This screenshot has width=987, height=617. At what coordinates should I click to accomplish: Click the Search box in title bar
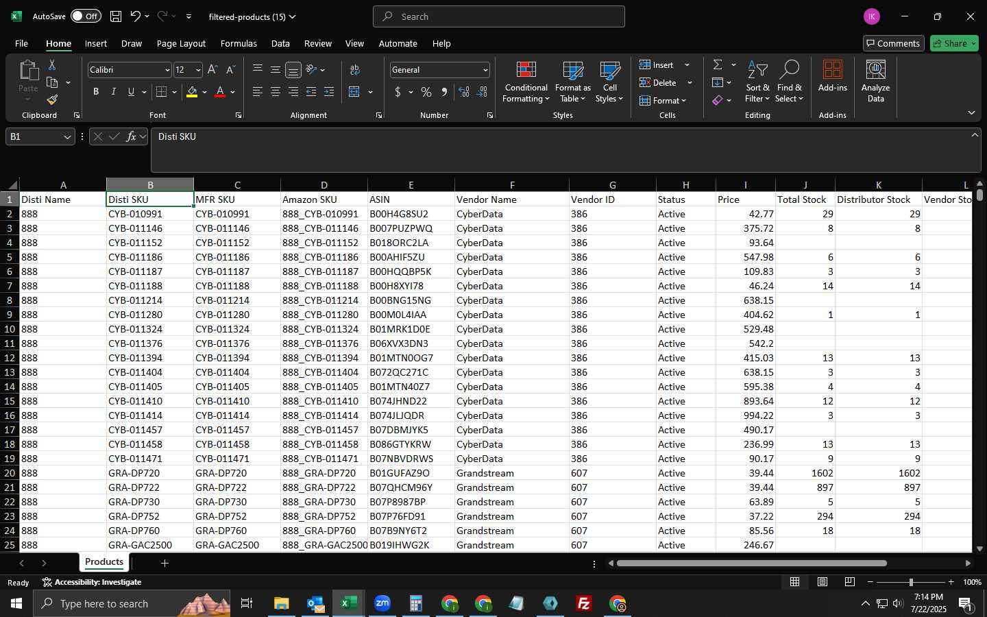coord(498,16)
